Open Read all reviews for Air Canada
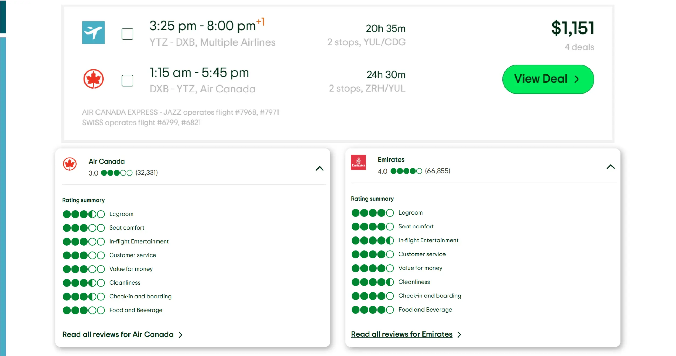Viewport: 676px width, 356px height. coord(118,334)
